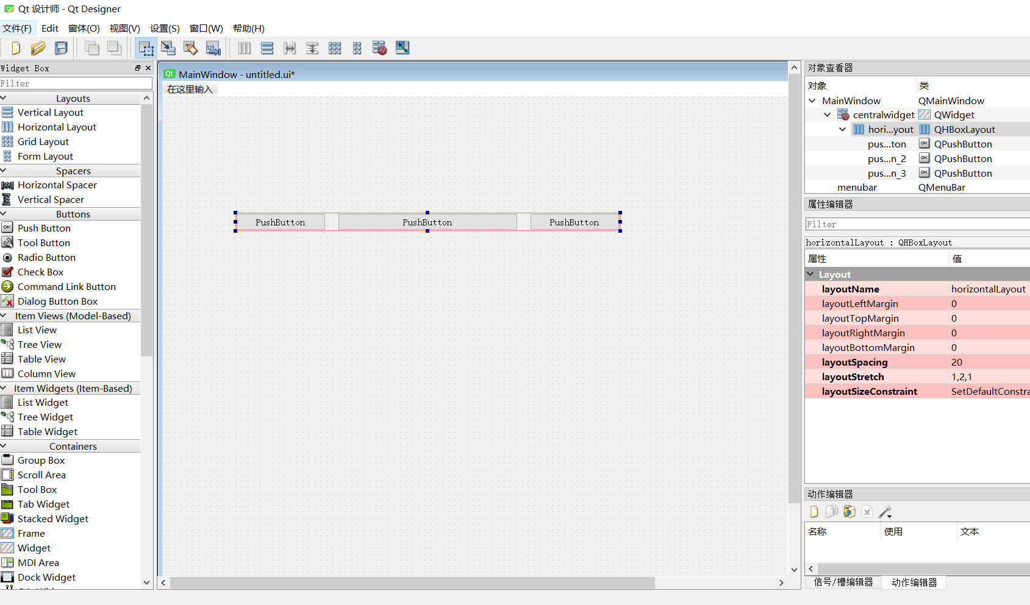1030x605 pixels.
Task: Click the property editor Filter box
Action: (915, 224)
